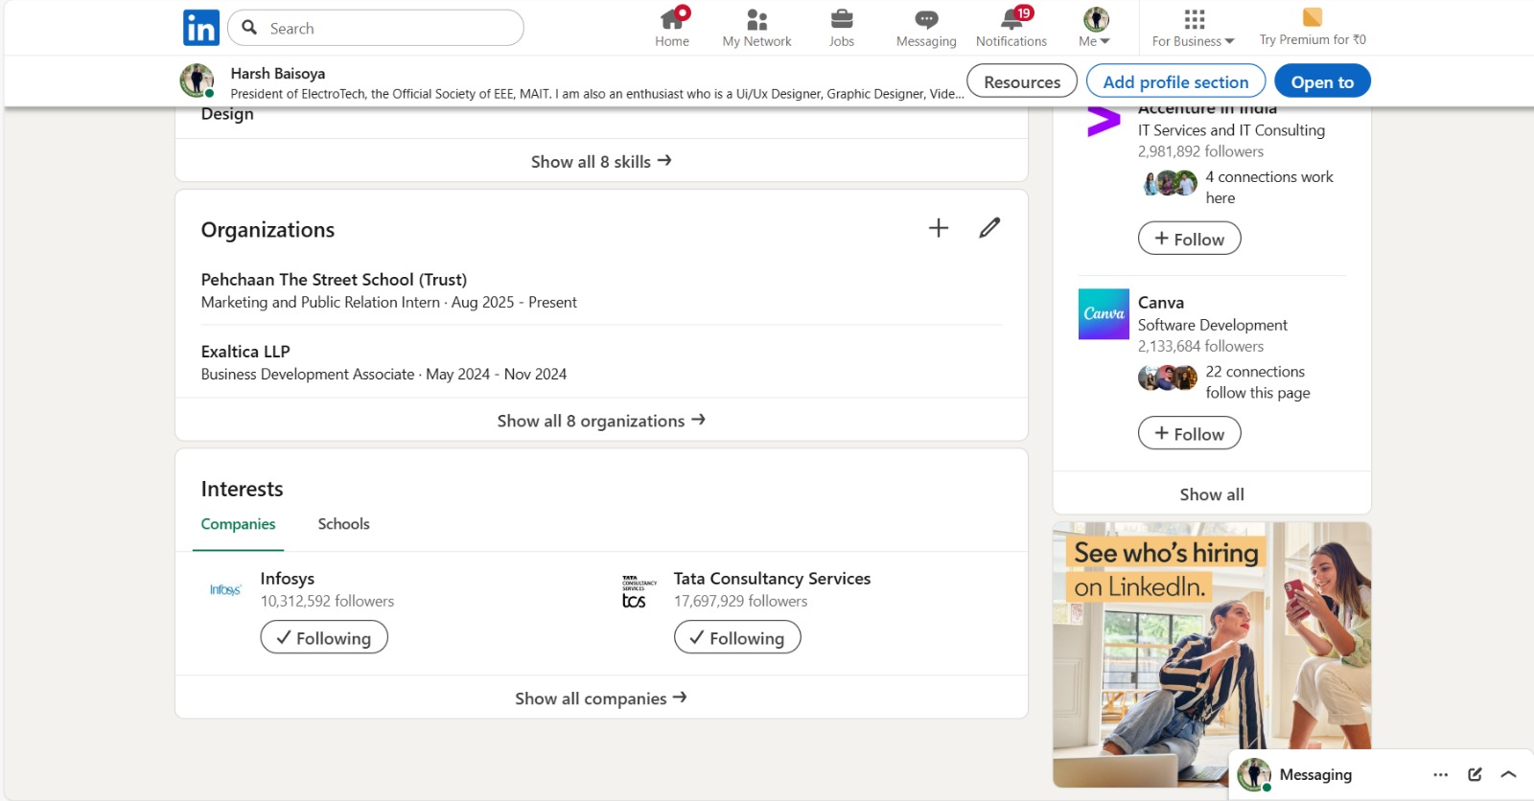
Task: Open messaging overlay more options dots
Action: pyautogui.click(x=1440, y=774)
